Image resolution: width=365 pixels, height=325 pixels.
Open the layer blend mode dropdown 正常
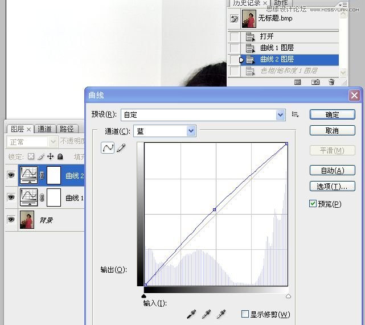(x=32, y=142)
